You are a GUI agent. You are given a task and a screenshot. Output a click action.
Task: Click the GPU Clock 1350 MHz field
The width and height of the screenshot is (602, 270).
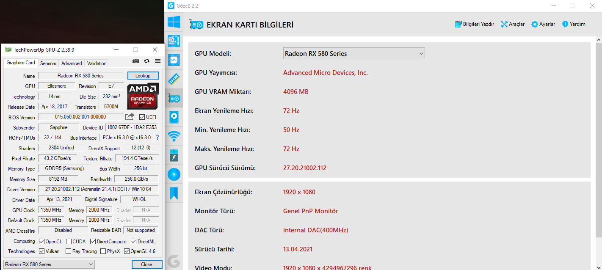coord(51,210)
